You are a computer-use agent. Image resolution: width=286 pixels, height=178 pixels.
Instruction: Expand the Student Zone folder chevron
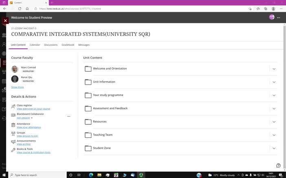tap(274, 148)
